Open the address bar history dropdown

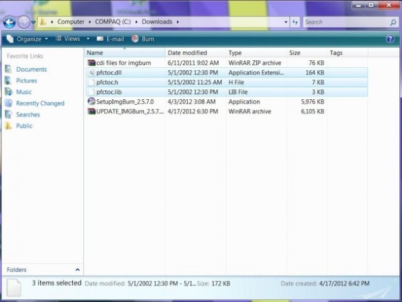coord(286,22)
